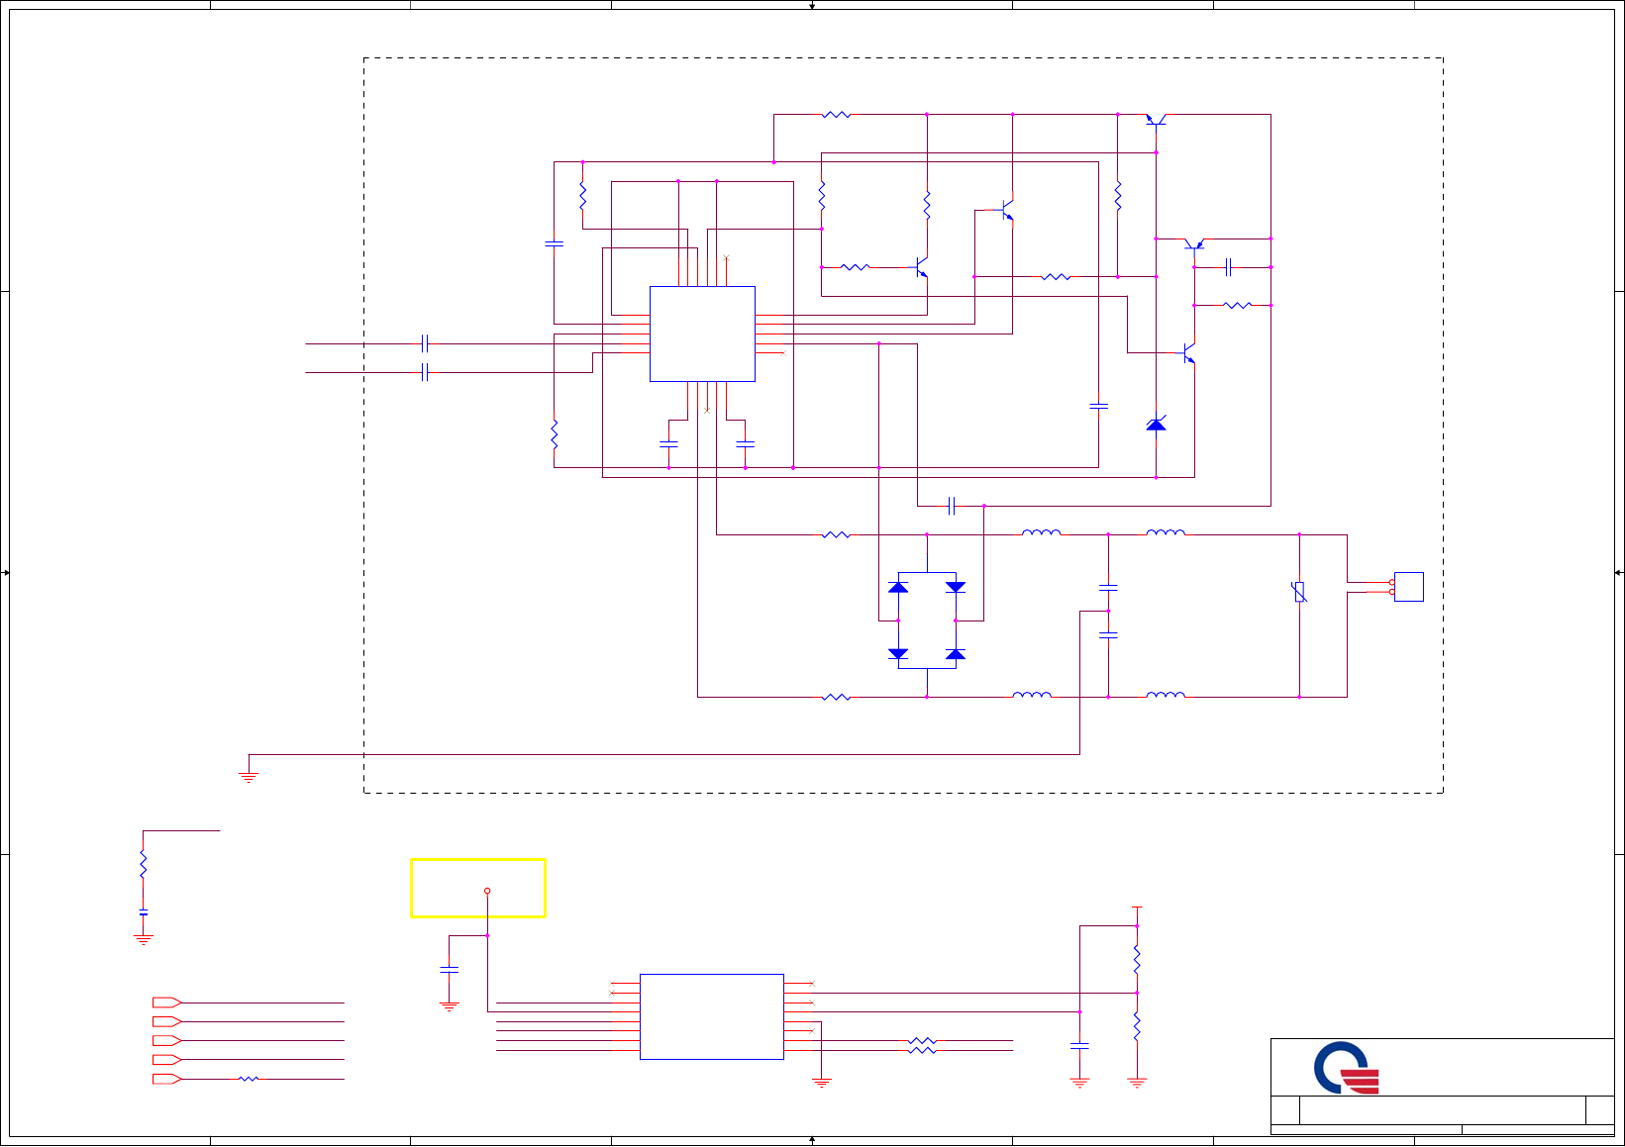The height and width of the screenshot is (1147, 1625).
Task: Select the transistor on the top rail
Action: tap(1156, 119)
